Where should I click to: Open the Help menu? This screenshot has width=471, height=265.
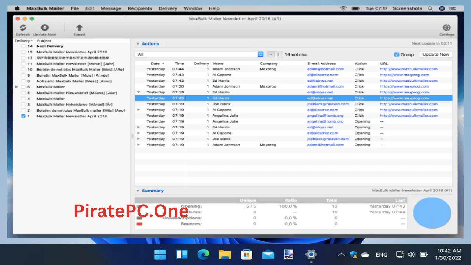pyautogui.click(x=214, y=8)
